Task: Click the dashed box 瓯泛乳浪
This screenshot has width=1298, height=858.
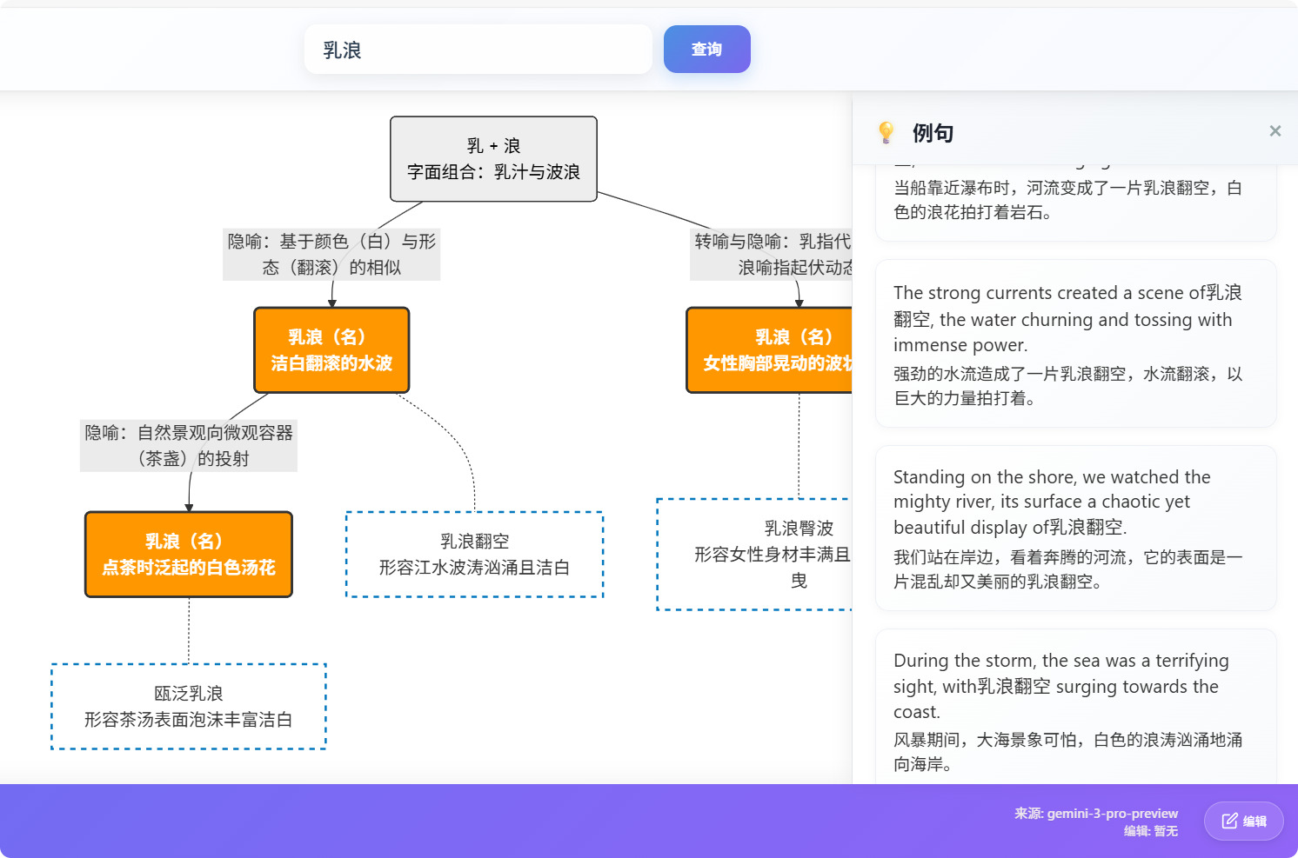Action: coord(189,707)
